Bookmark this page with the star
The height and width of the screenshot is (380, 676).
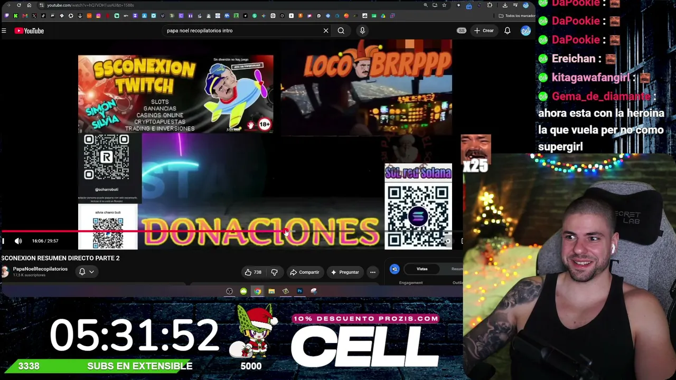point(444,5)
